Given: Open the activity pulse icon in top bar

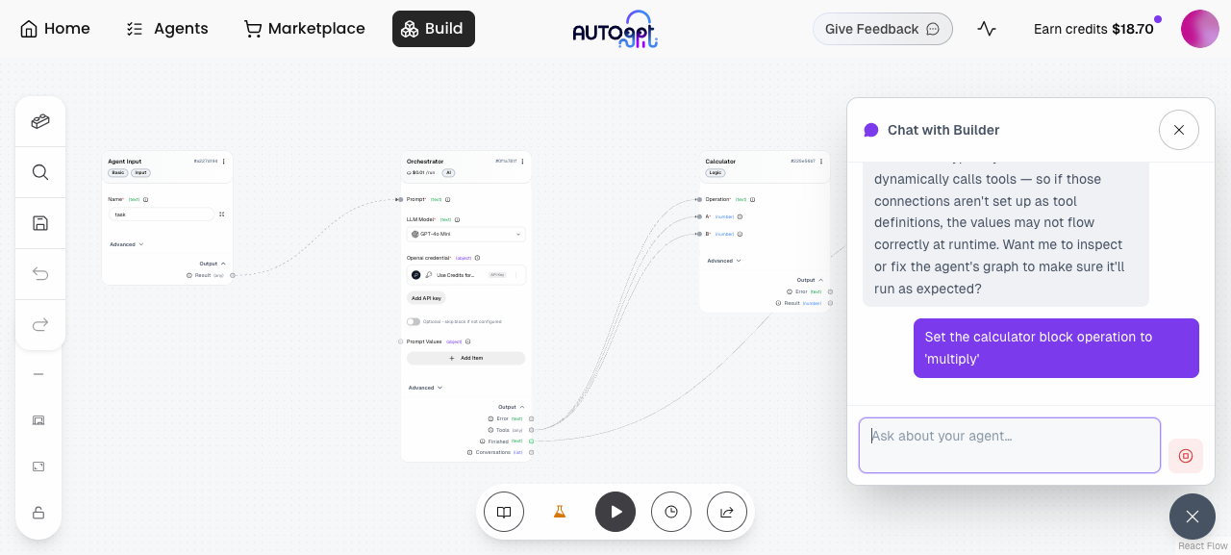Looking at the screenshot, I should coord(987,29).
